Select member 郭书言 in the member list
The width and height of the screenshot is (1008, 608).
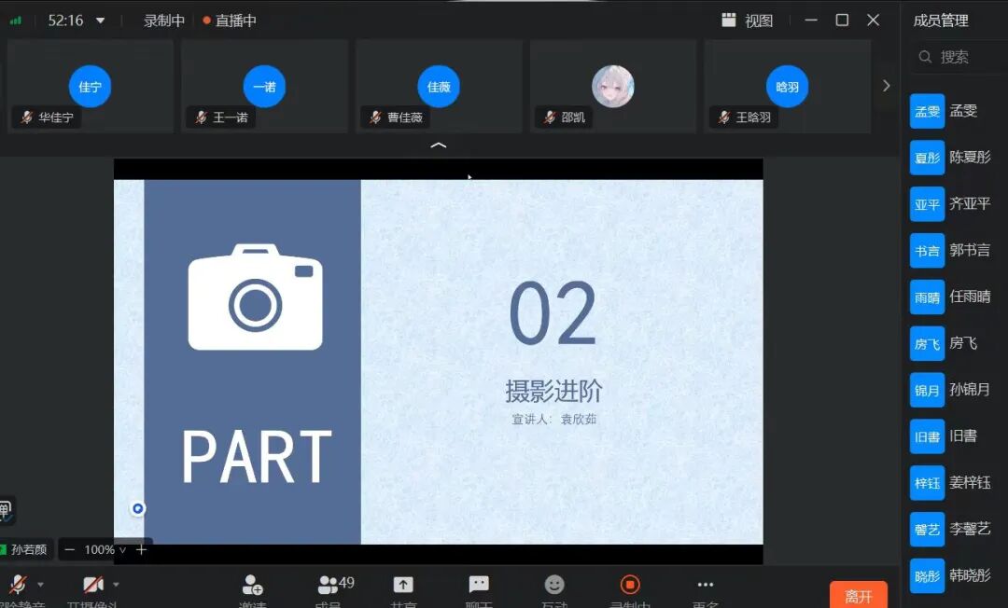958,251
